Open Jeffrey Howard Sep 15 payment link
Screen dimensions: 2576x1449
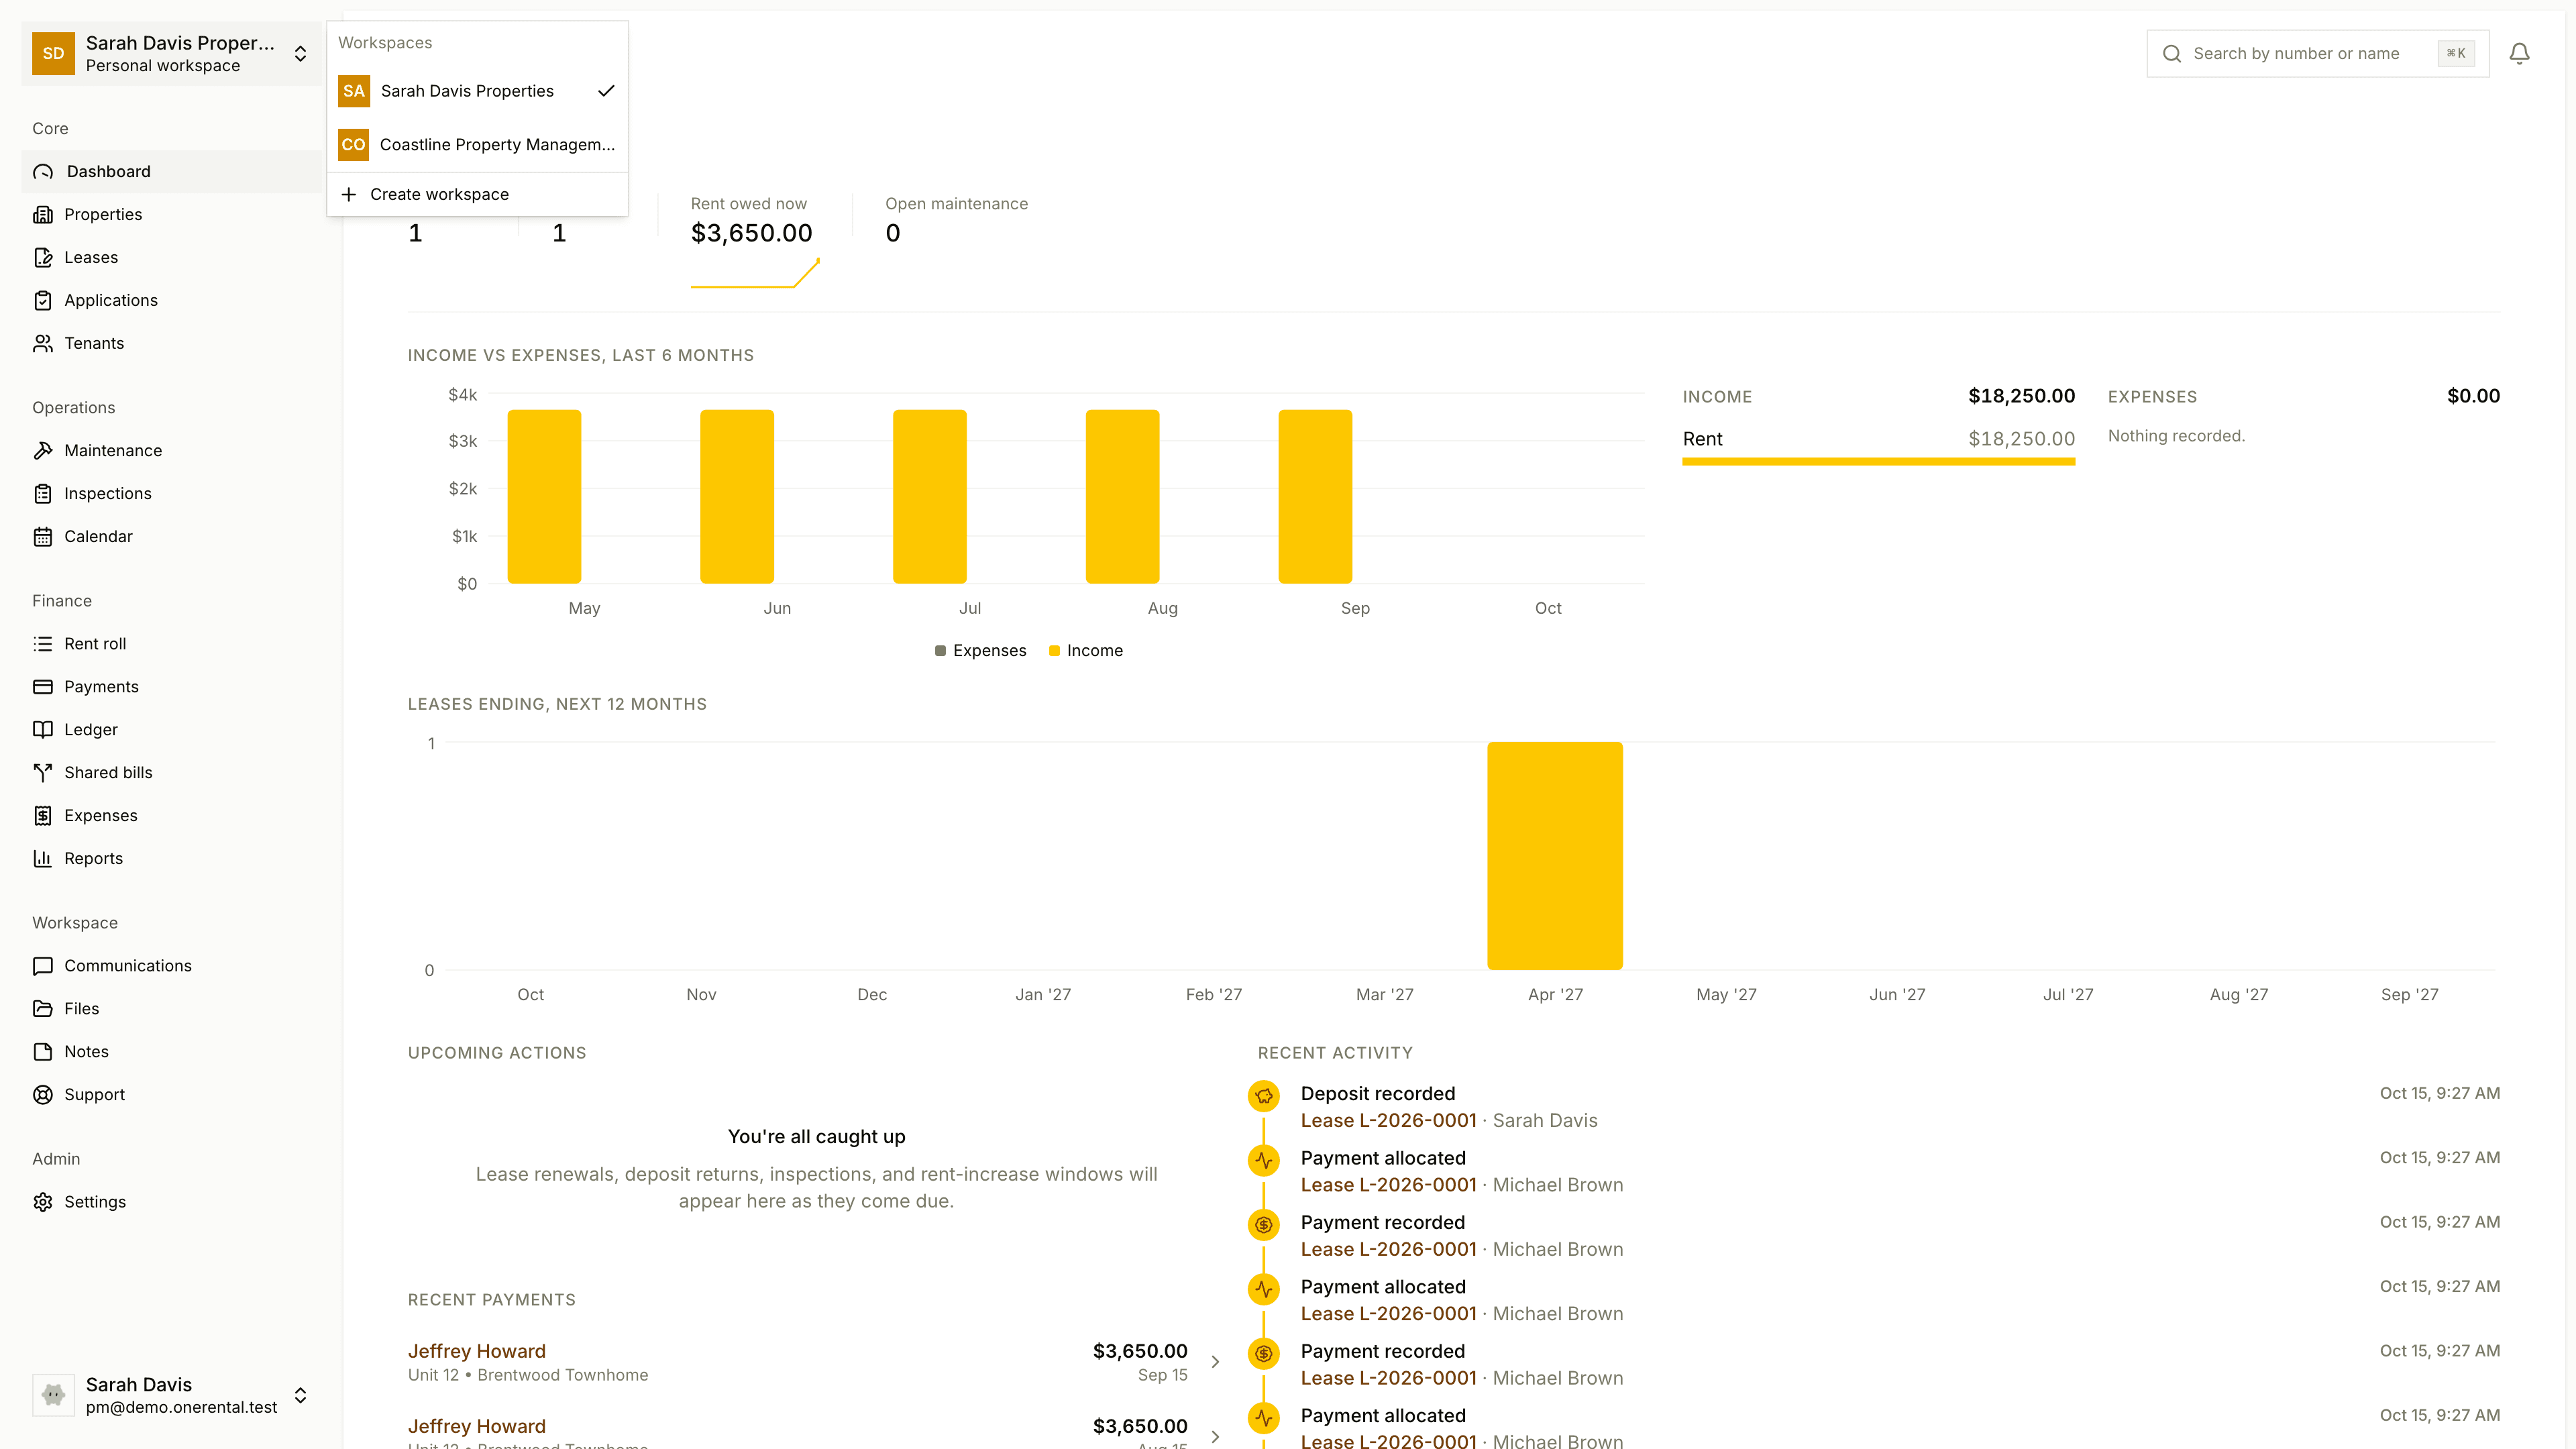477,1351
